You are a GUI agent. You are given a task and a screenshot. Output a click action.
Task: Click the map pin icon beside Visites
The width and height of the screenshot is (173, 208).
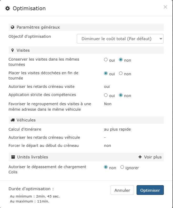pos(13,50)
